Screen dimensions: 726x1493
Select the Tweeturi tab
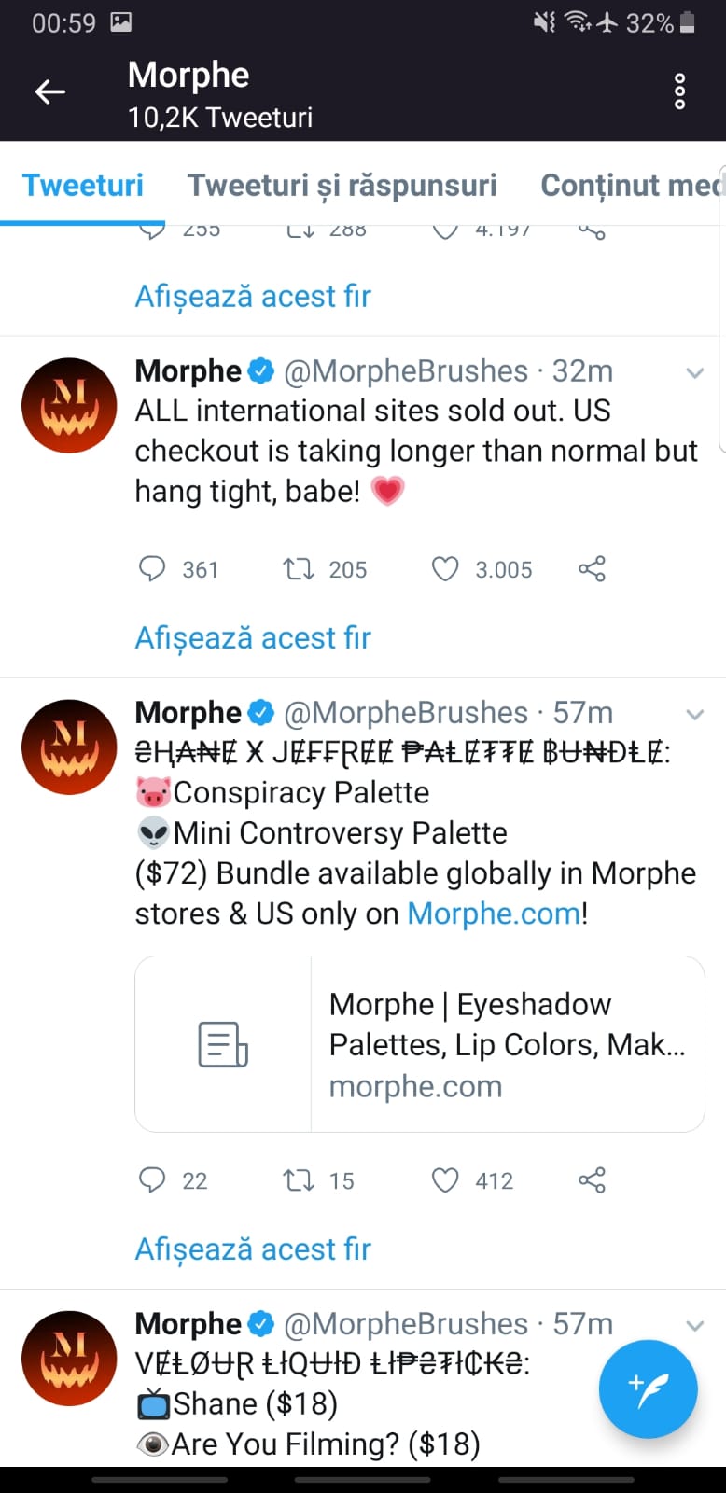click(83, 185)
